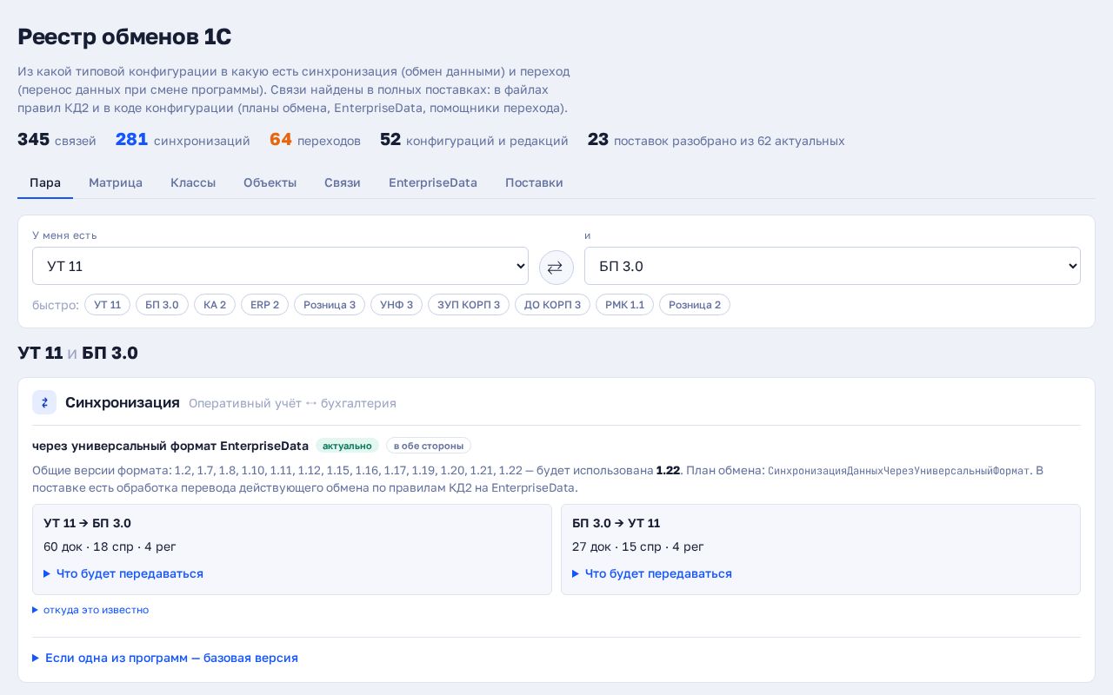Image resolution: width=1113 pixels, height=695 pixels.
Task: Click the '27 док · 15 спр · 4 рег' summary
Action: [638, 546]
